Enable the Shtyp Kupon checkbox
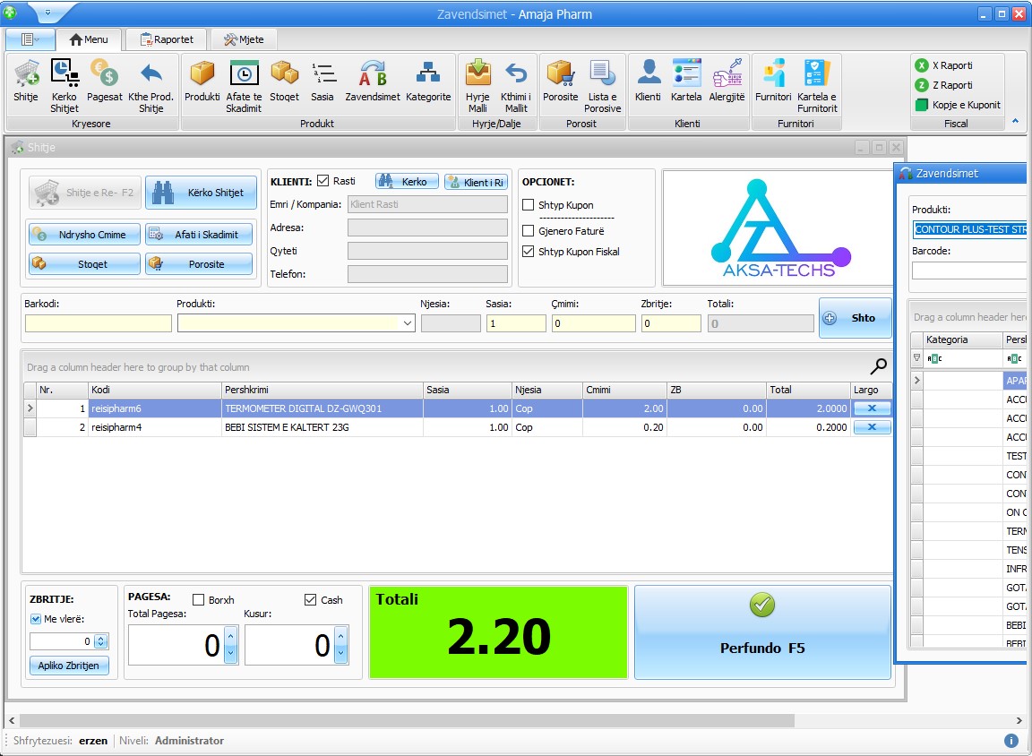The height and width of the screenshot is (756, 1032). tap(529, 205)
